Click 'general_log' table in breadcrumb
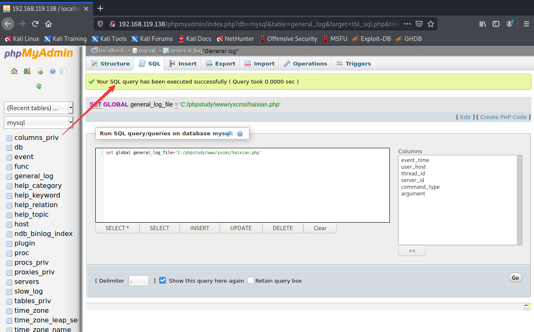 [x=186, y=51]
